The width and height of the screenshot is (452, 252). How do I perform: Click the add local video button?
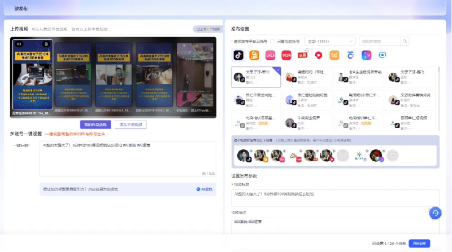tap(131, 125)
